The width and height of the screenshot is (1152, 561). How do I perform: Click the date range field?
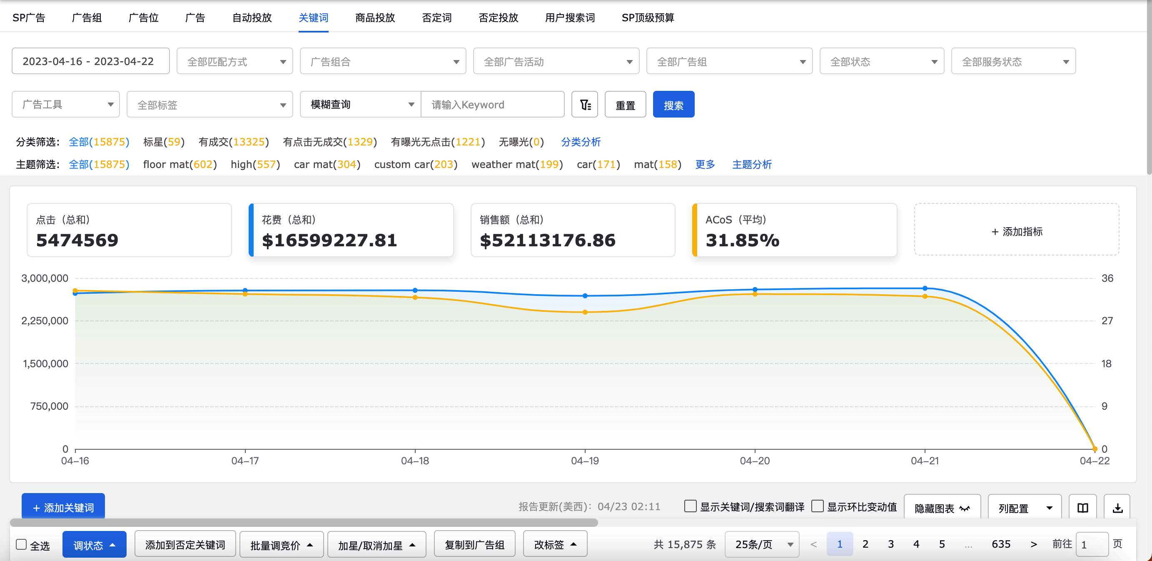tap(91, 61)
